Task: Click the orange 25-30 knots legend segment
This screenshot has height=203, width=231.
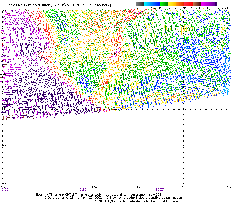Action: [180, 4]
